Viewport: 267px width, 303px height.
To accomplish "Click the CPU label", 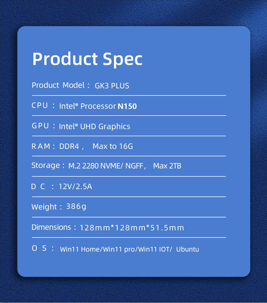I will (x=40, y=106).
